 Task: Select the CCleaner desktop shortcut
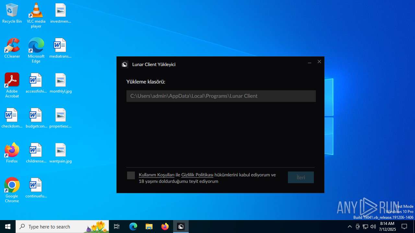click(12, 49)
